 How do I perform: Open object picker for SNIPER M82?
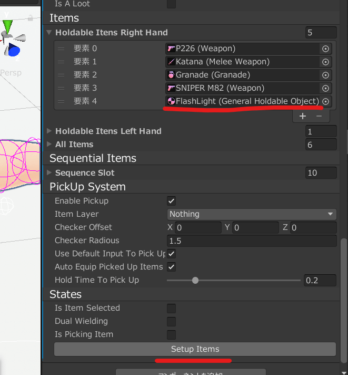tap(325, 88)
